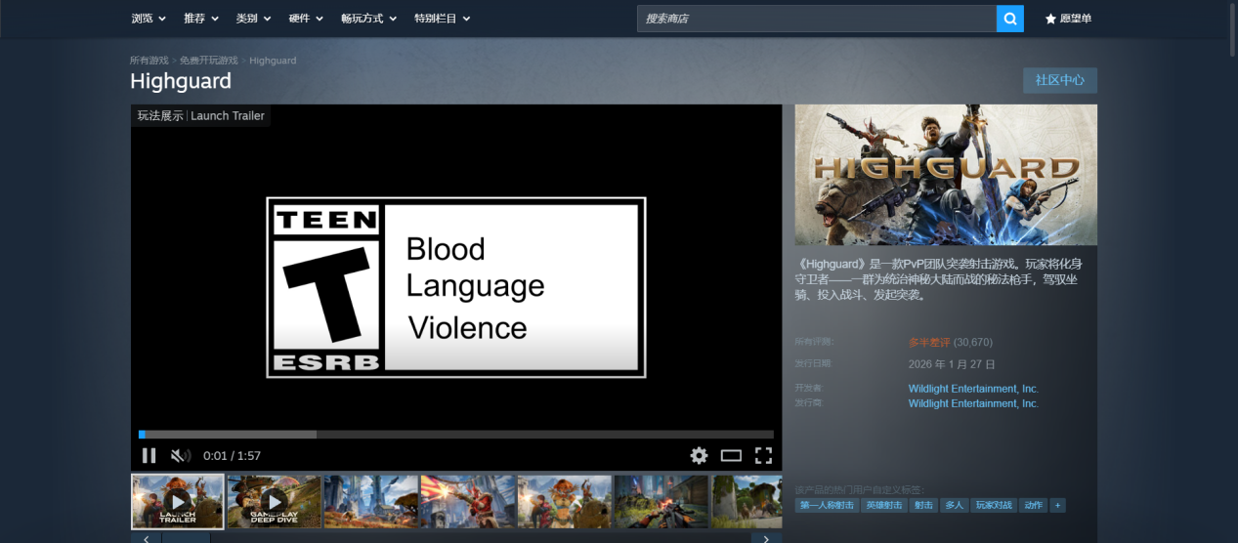Open the 畅玩方式 menu
The width and height of the screenshot is (1238, 543).
[368, 19]
